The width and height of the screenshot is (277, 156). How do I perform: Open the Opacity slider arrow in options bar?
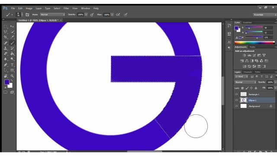tap(86, 15)
